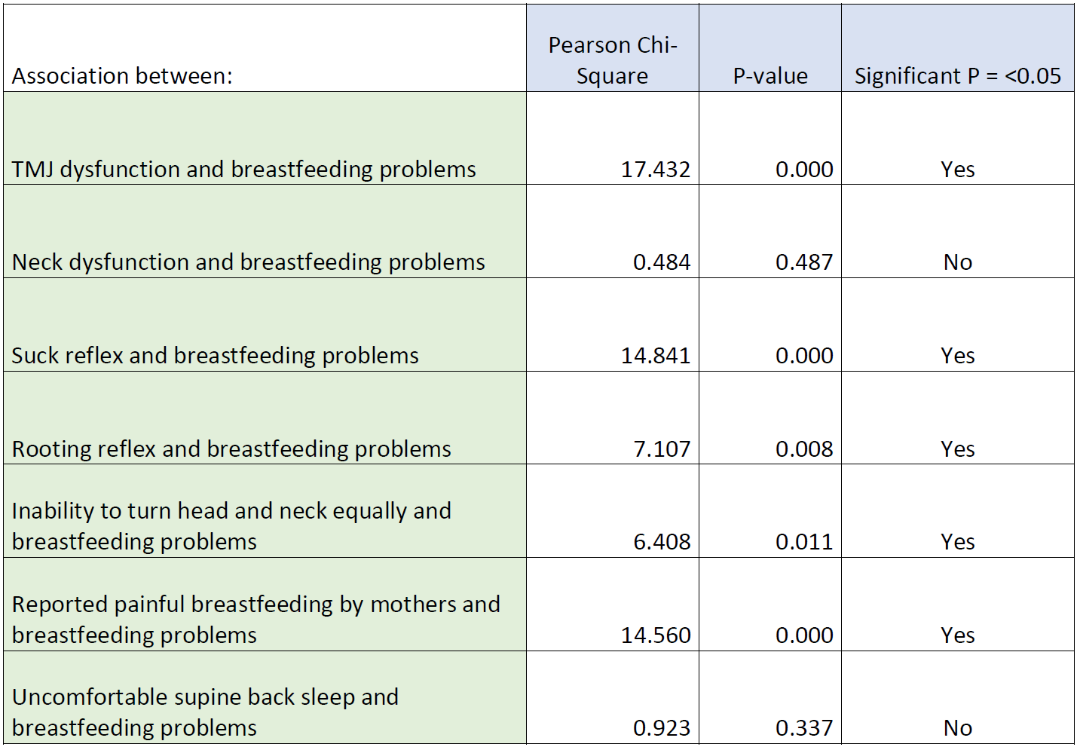The width and height of the screenshot is (1077, 747).
Task: Select the TMJ dysfunction row label
Action: tap(243, 170)
